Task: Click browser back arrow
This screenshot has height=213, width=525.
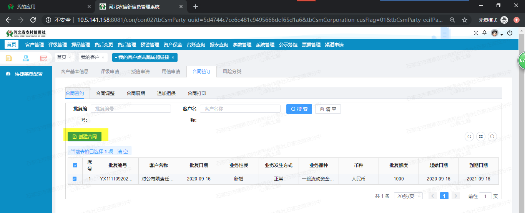Action: [x=8, y=20]
